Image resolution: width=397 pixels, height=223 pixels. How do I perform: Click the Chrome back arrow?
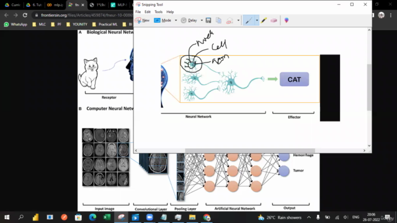click(x=6, y=15)
